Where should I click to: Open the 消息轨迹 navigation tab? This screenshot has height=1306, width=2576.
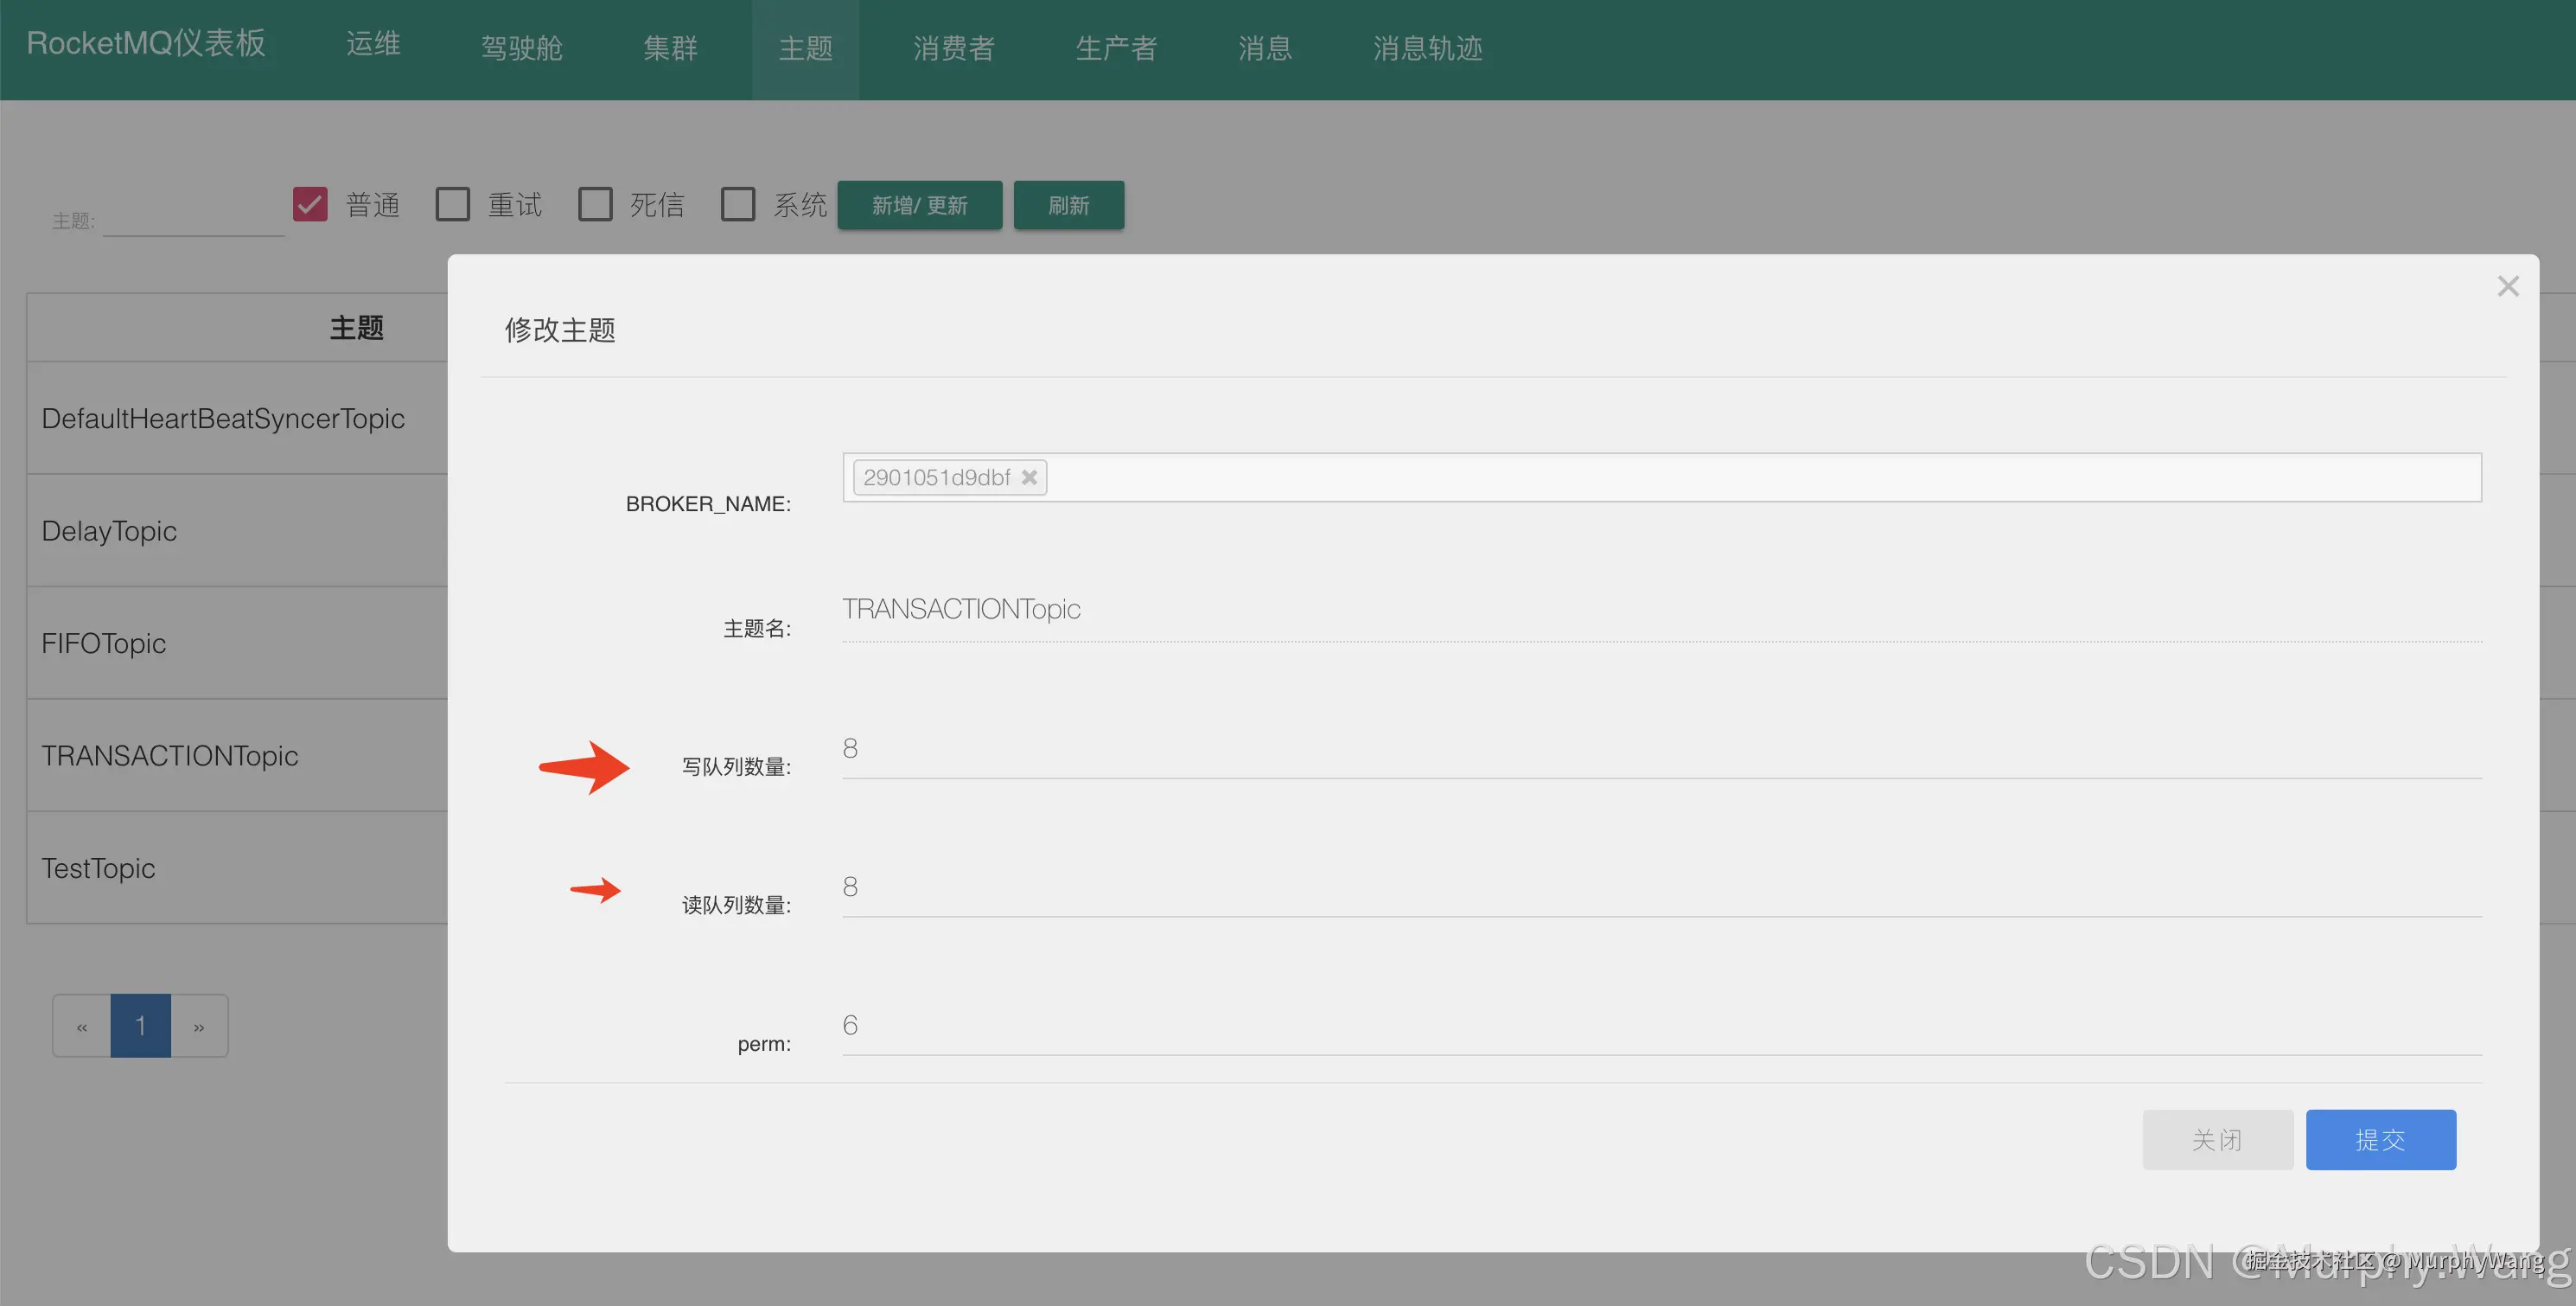1427,48
